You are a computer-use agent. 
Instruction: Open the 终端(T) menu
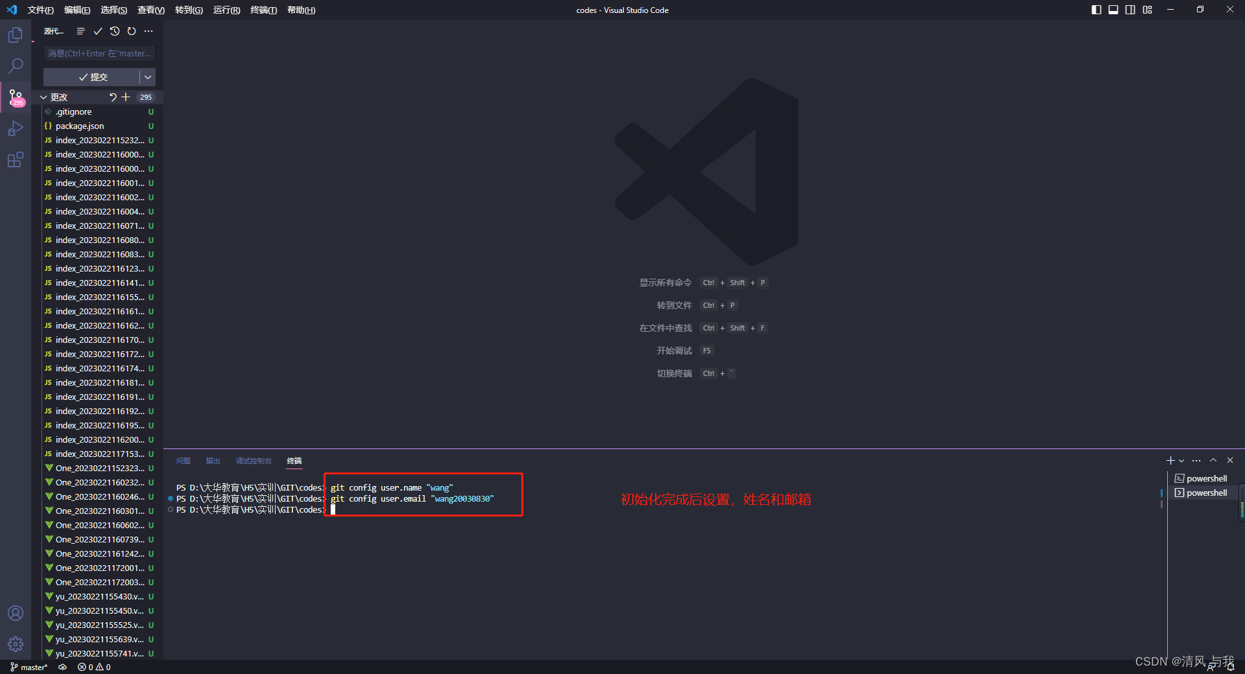pyautogui.click(x=263, y=10)
